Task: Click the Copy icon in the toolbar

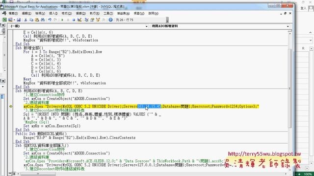Action: (31, 20)
